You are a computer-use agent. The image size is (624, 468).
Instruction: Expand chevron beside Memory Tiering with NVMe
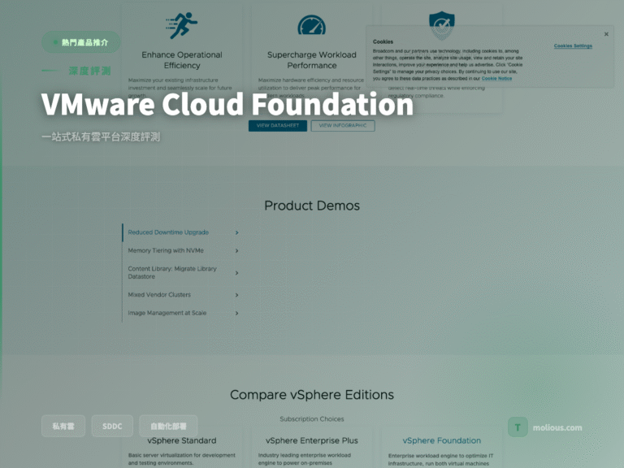pyautogui.click(x=236, y=251)
